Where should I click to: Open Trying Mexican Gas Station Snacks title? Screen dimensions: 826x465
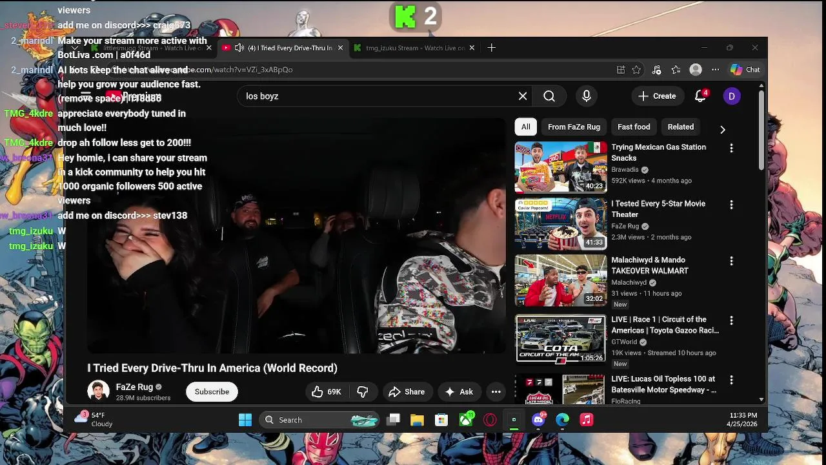(x=659, y=152)
